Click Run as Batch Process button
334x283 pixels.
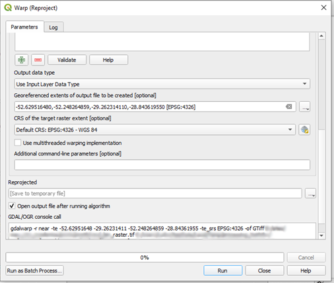[34, 270]
